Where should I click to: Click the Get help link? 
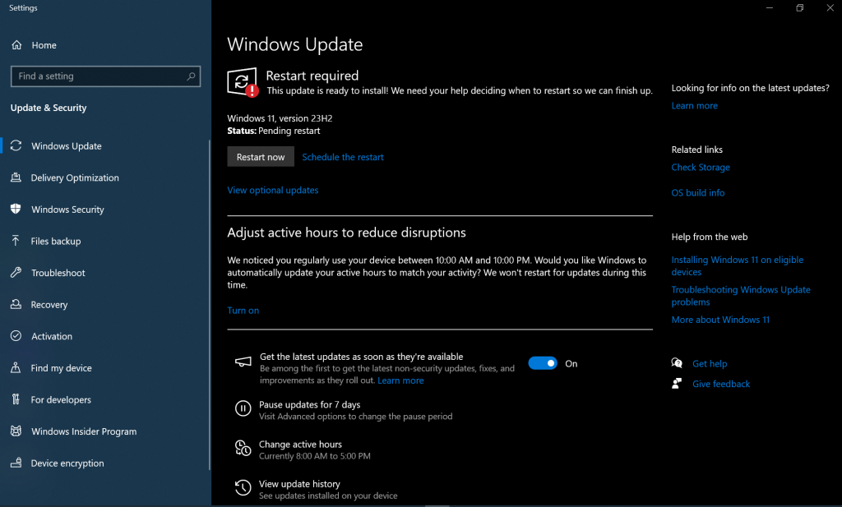710,363
